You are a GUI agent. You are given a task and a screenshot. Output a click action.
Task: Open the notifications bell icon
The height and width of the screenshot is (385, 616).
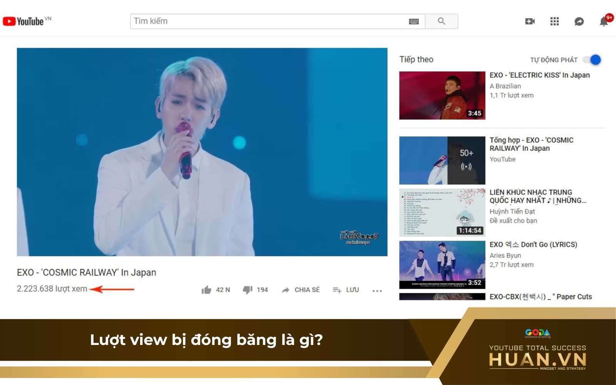(604, 21)
